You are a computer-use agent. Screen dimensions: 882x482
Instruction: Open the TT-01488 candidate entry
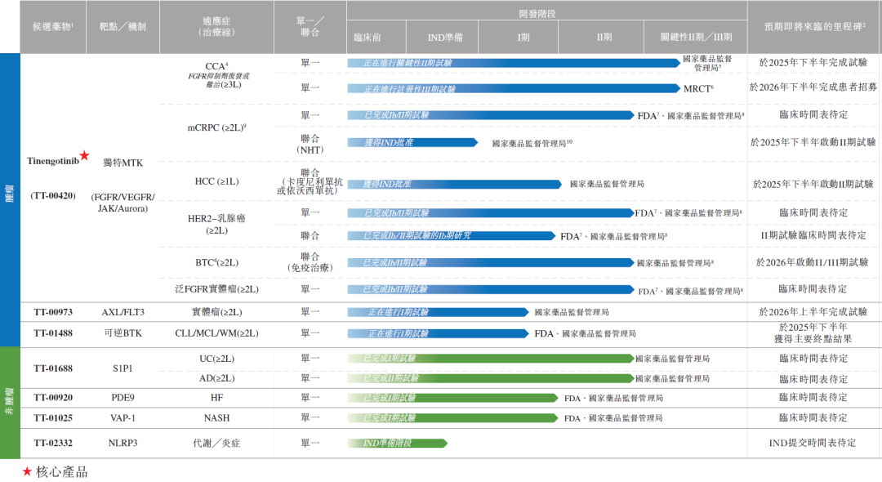(53, 333)
